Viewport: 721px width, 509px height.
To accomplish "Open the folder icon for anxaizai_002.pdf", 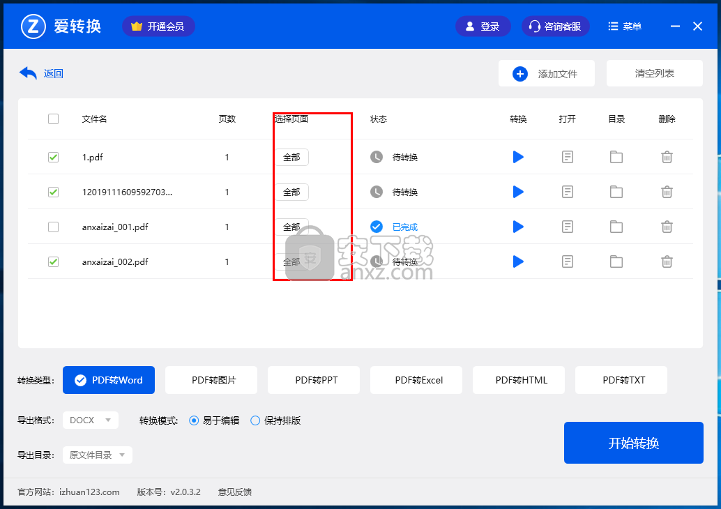I will click(x=616, y=261).
